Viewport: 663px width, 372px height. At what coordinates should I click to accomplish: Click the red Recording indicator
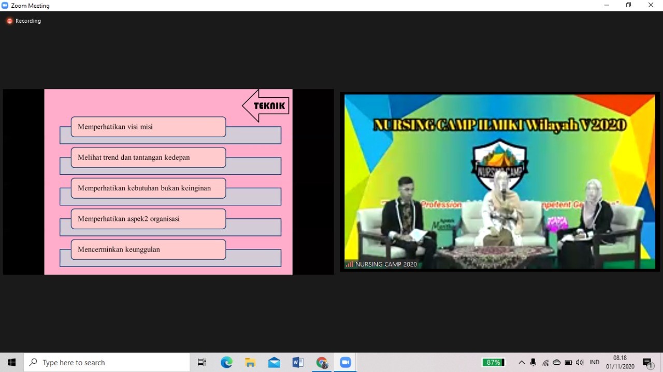tap(9, 21)
